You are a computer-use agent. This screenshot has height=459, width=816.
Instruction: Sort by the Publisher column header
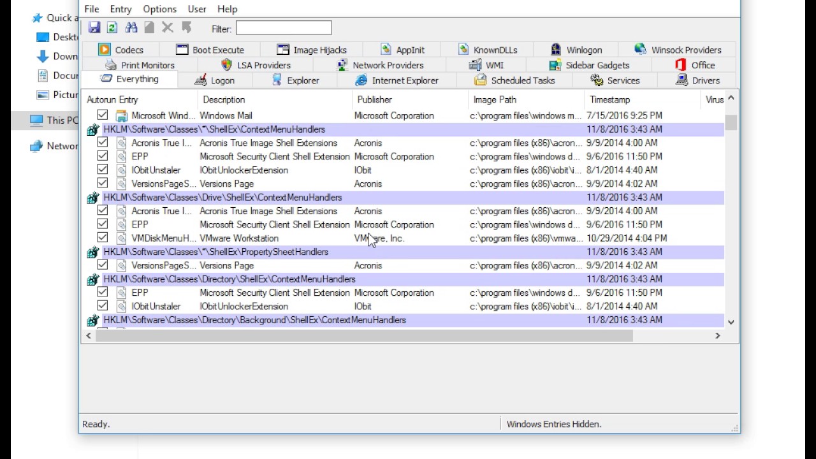point(411,99)
